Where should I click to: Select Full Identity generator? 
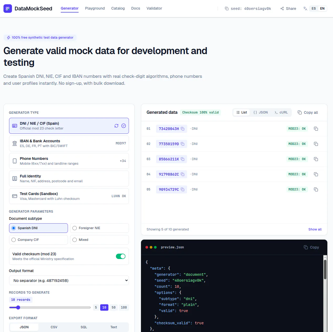(x=69, y=179)
